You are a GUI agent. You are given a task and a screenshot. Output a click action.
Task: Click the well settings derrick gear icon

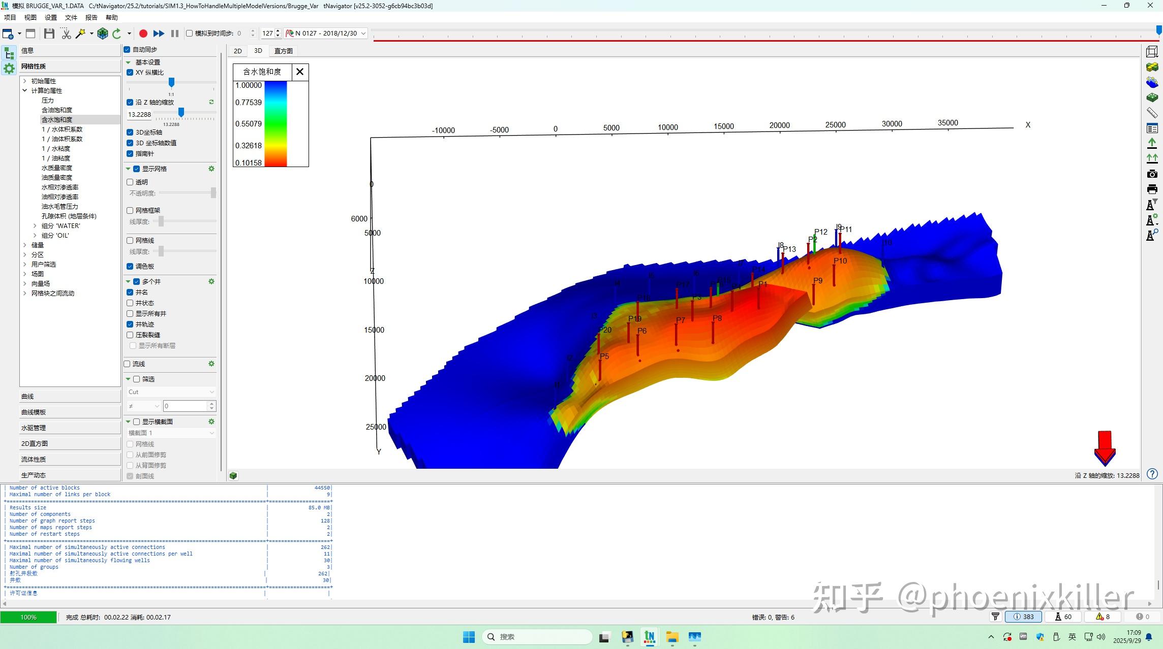[1152, 220]
